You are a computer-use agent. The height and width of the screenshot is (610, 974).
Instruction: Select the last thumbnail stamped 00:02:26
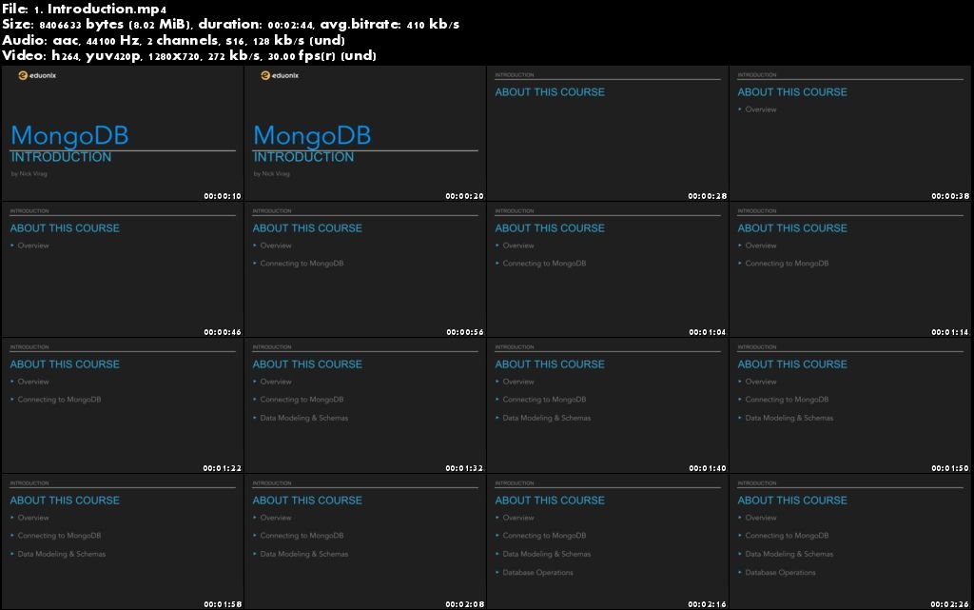pos(850,541)
